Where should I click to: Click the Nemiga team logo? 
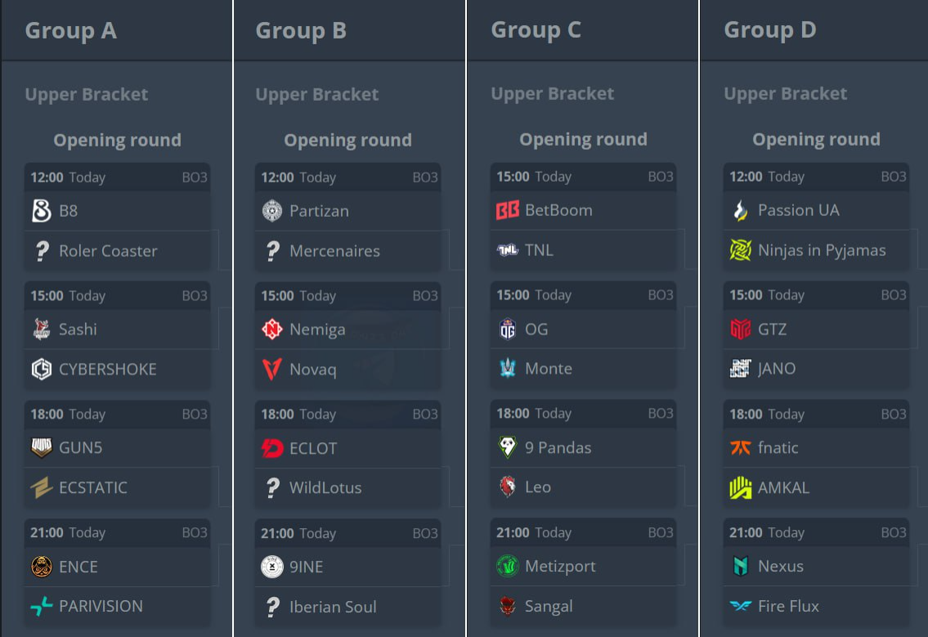pyautogui.click(x=272, y=330)
